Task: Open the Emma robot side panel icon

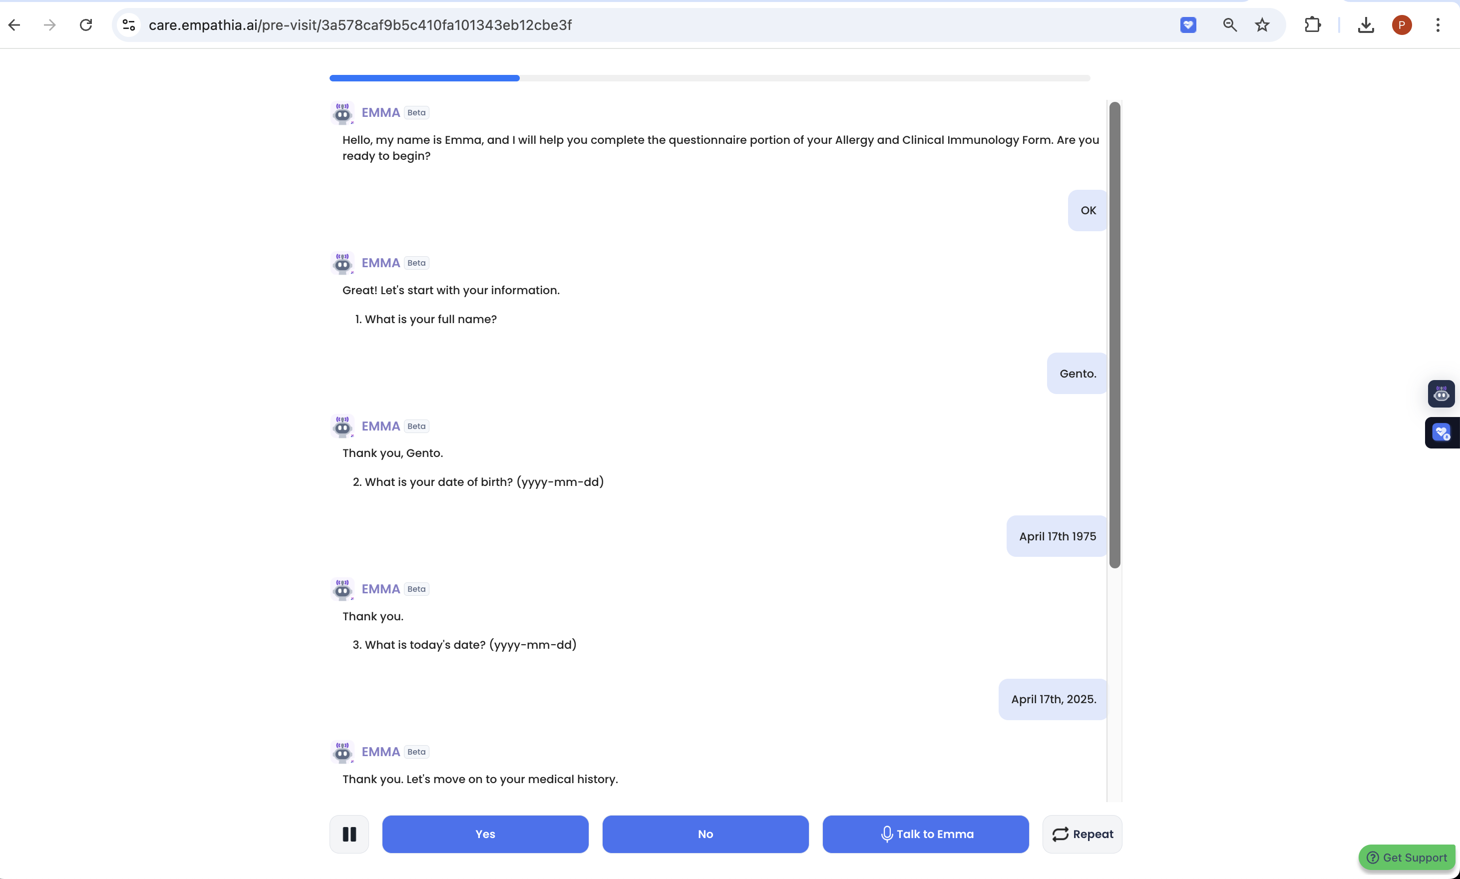Action: (x=1441, y=394)
